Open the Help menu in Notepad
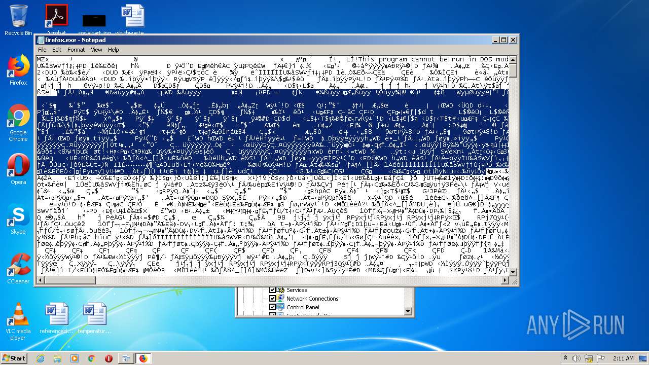Image resolution: width=649 pixels, height=365 pixels. coord(114,50)
